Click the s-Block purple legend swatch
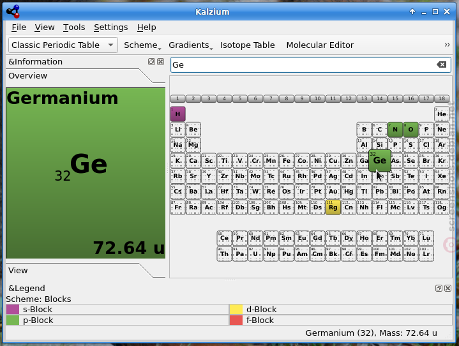 coord(13,310)
